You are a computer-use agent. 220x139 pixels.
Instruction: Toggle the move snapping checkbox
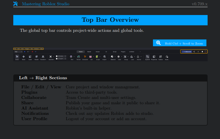(x=57, y=56)
